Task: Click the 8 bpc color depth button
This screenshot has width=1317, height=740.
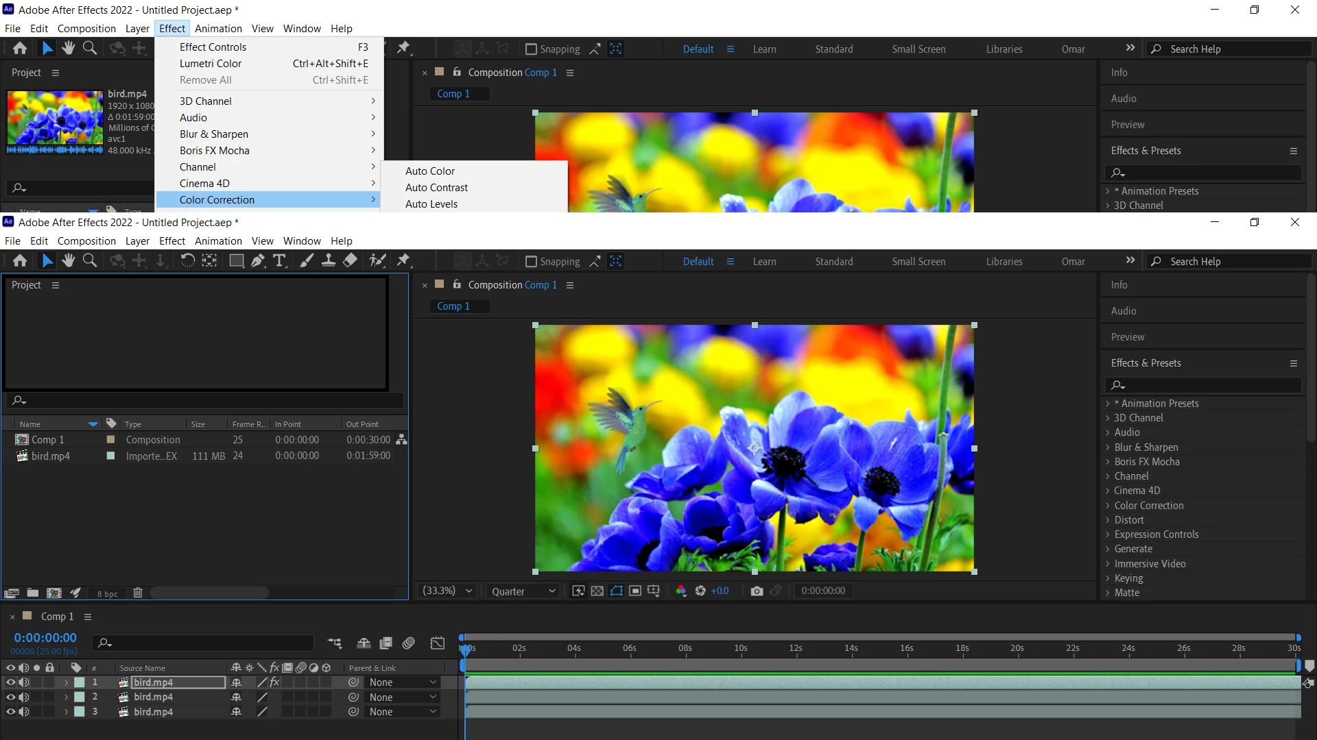Action: pyautogui.click(x=107, y=593)
